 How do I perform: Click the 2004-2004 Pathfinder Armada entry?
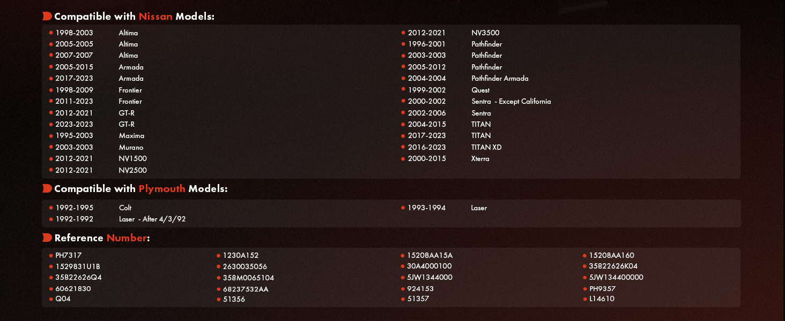pyautogui.click(x=468, y=79)
